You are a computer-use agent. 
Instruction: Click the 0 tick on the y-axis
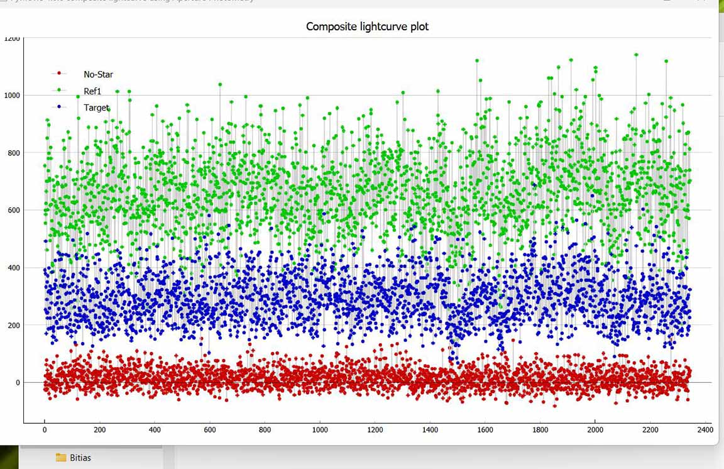(x=18, y=382)
